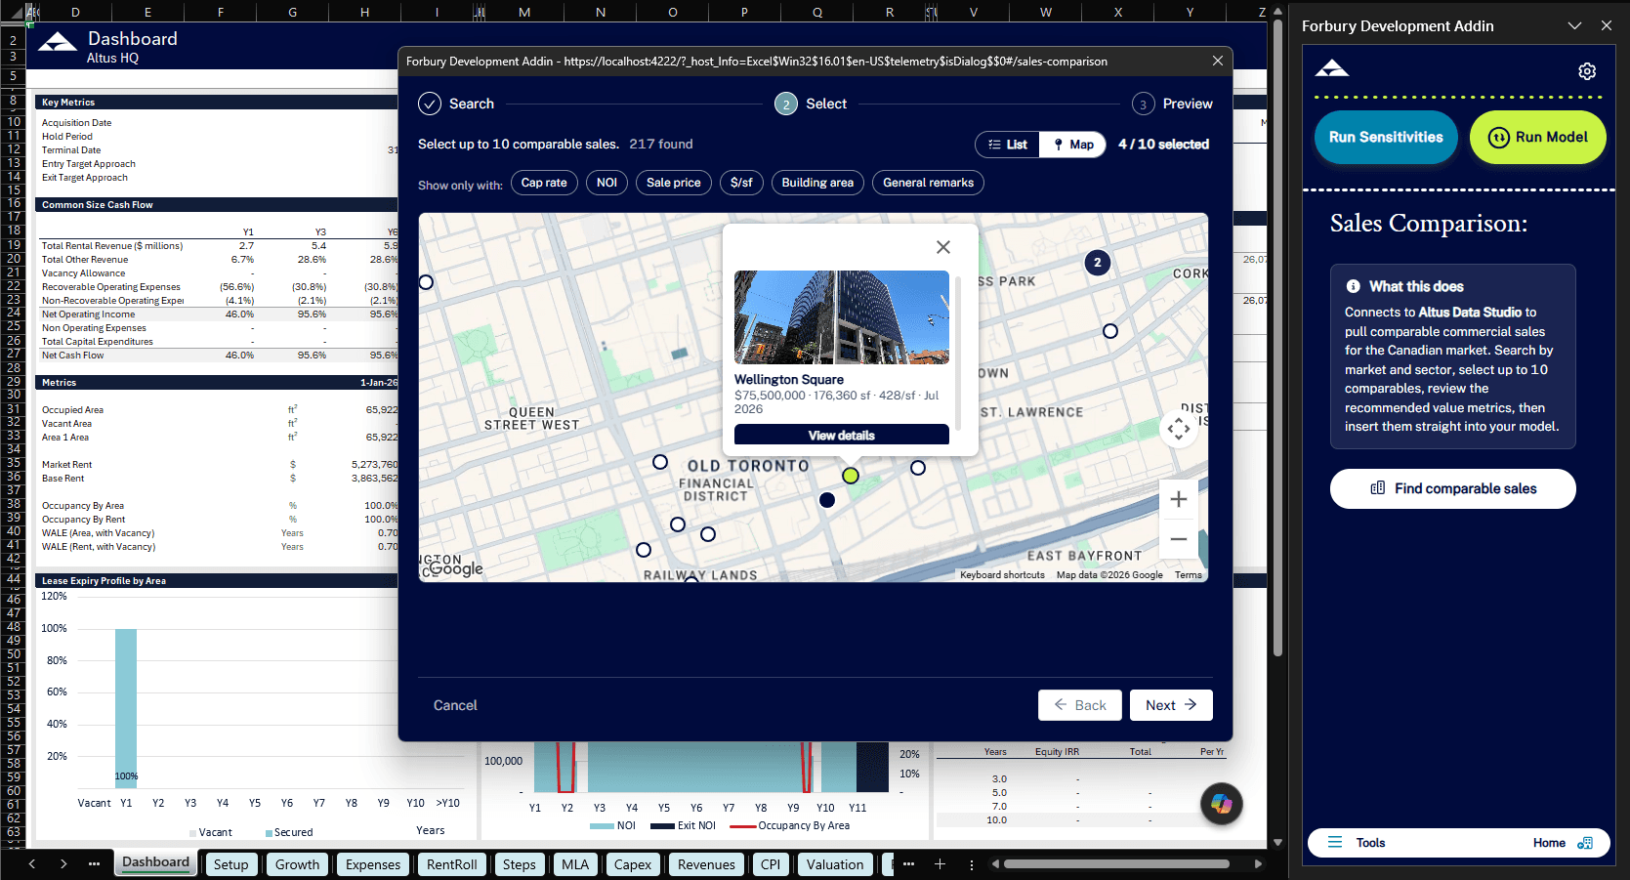The width and height of the screenshot is (1630, 880).
Task: Open the RentRoll sheet tab
Action: (x=452, y=864)
